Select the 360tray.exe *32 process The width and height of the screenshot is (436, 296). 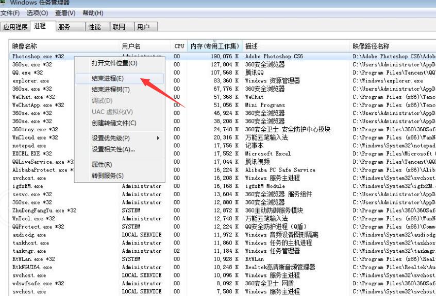pos(35,129)
